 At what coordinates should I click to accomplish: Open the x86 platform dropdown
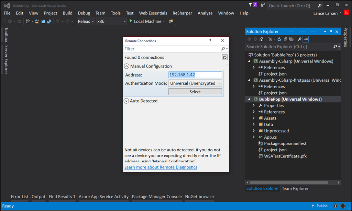point(111,21)
